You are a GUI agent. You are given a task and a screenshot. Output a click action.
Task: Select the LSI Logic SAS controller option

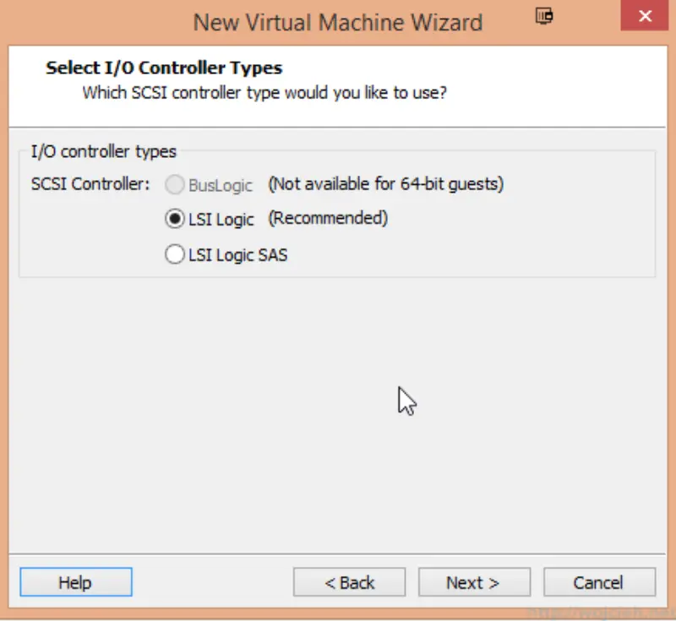pos(175,253)
